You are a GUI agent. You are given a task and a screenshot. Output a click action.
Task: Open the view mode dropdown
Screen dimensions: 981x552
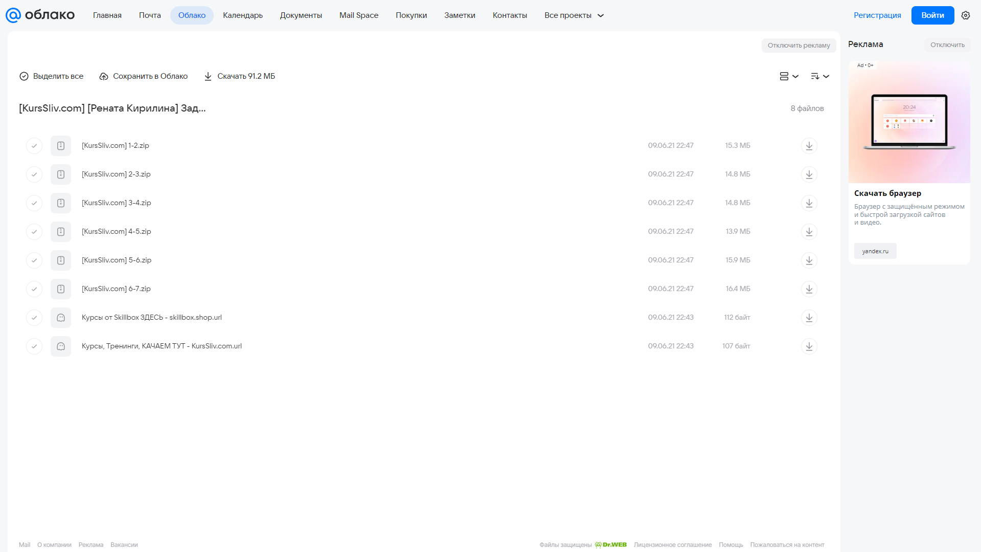(789, 76)
